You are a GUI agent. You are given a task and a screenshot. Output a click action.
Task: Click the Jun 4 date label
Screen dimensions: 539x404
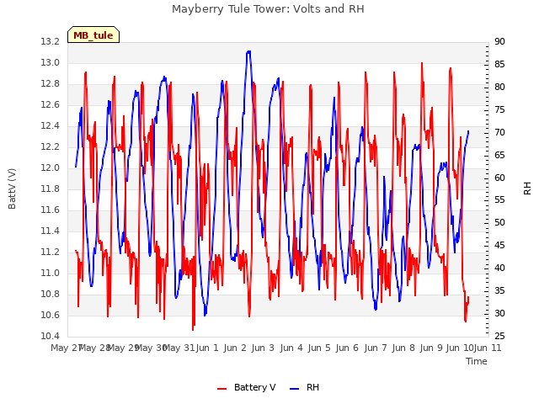coord(291,348)
